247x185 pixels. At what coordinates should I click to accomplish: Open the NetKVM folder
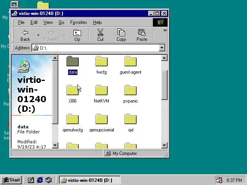point(102,90)
